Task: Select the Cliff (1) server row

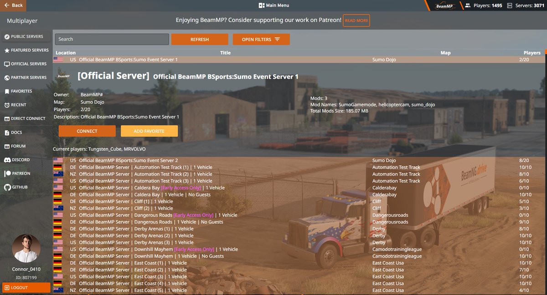Action: (299, 201)
